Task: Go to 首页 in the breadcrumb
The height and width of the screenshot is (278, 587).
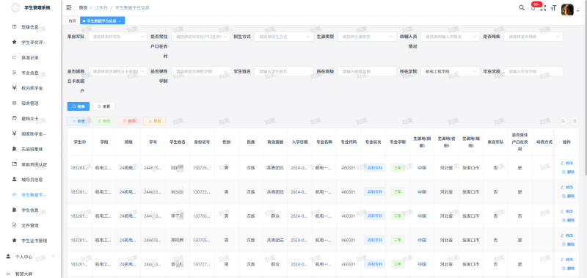Action: click(x=83, y=7)
